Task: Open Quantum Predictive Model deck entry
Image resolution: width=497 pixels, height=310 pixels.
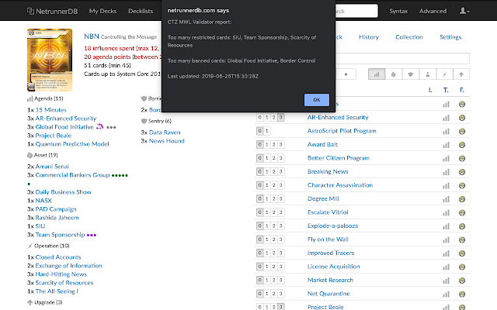Action: [x=72, y=144]
